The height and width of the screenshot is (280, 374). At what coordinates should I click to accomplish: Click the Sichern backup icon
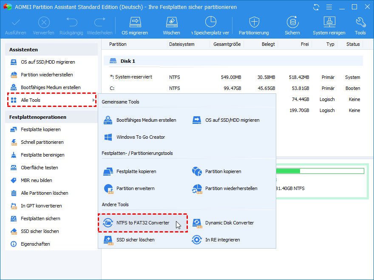click(292, 22)
